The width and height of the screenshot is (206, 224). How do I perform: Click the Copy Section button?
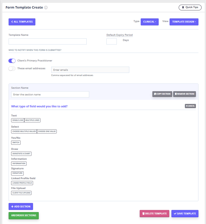tap(162, 94)
